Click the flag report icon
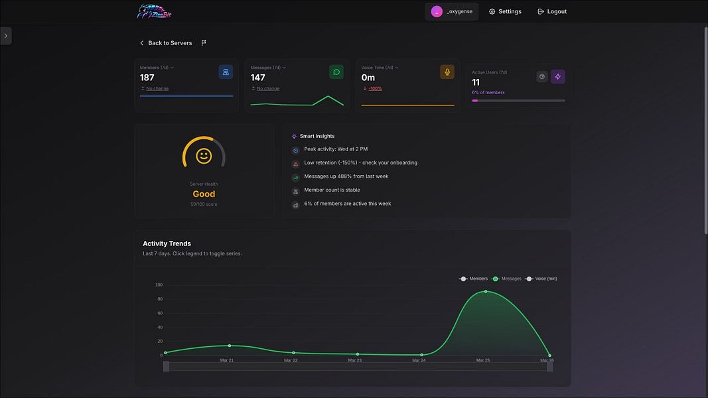The height and width of the screenshot is (398, 708). [x=204, y=42]
